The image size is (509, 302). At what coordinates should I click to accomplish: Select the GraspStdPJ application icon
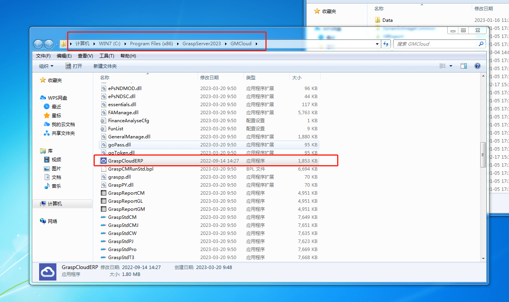(104, 241)
